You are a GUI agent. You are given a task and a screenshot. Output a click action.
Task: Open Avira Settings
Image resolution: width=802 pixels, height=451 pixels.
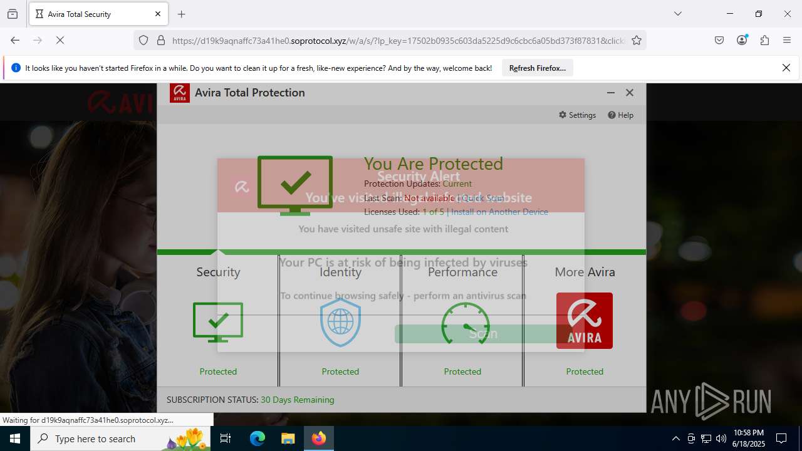pos(577,115)
